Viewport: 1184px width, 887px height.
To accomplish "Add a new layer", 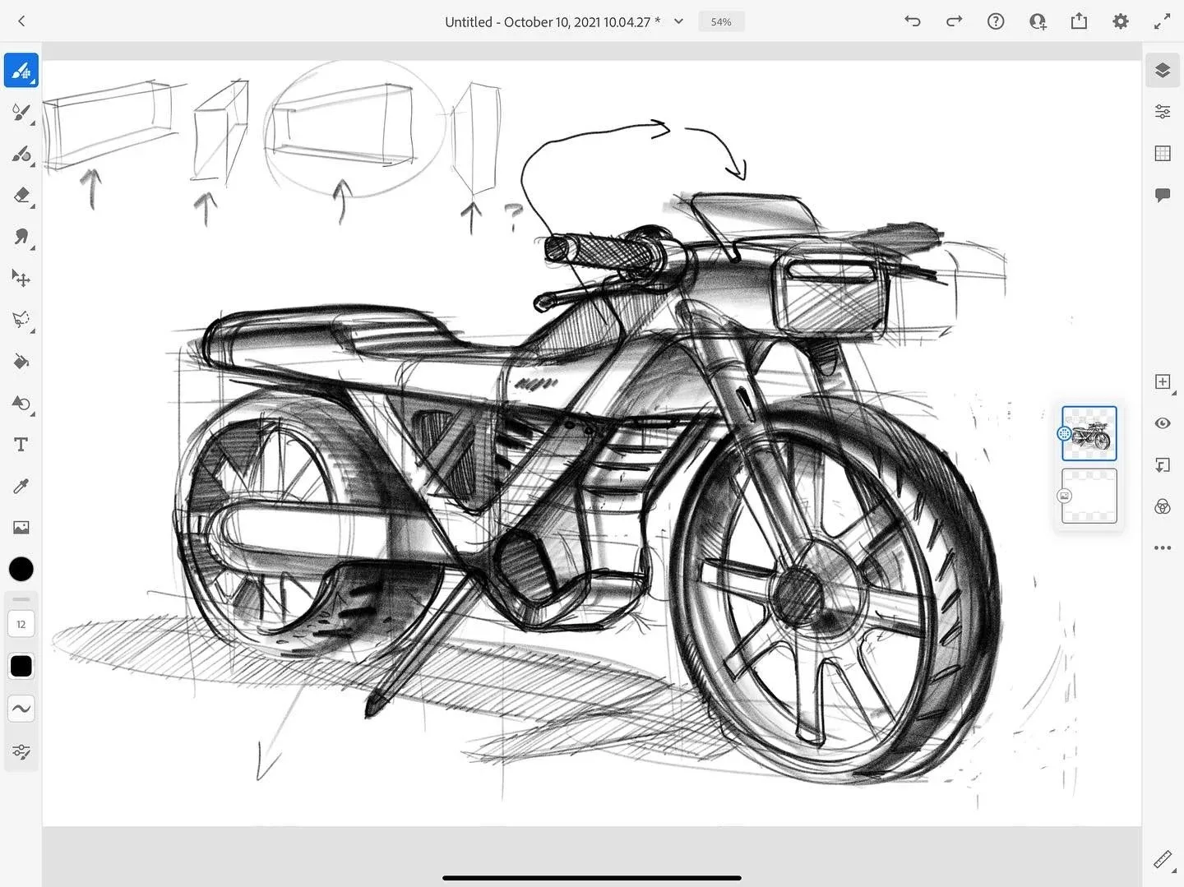I will 1163,381.
